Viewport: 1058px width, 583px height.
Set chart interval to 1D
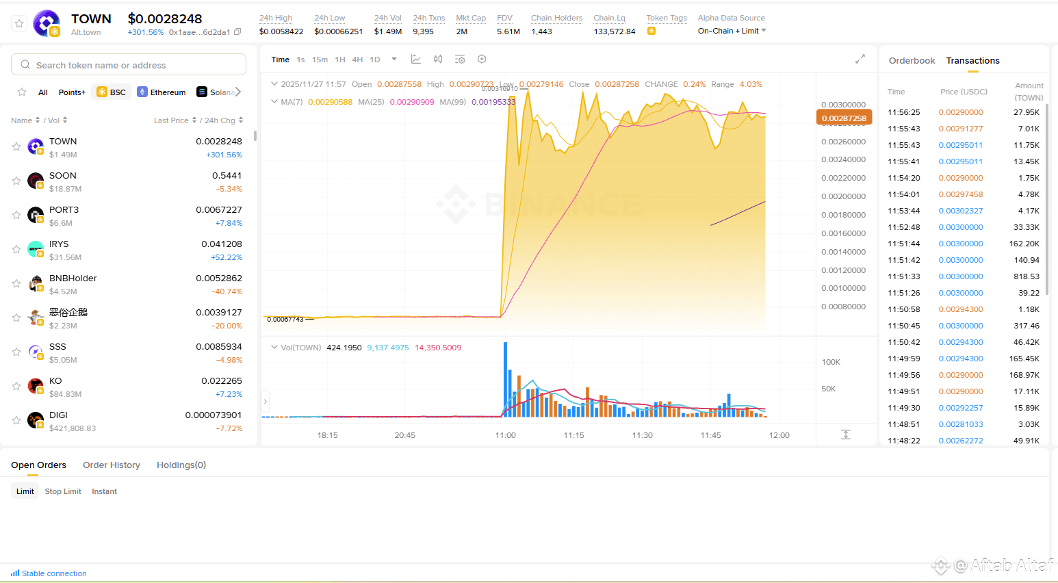[375, 60]
